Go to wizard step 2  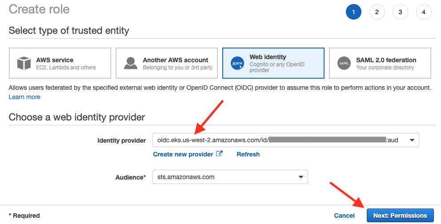(x=377, y=12)
